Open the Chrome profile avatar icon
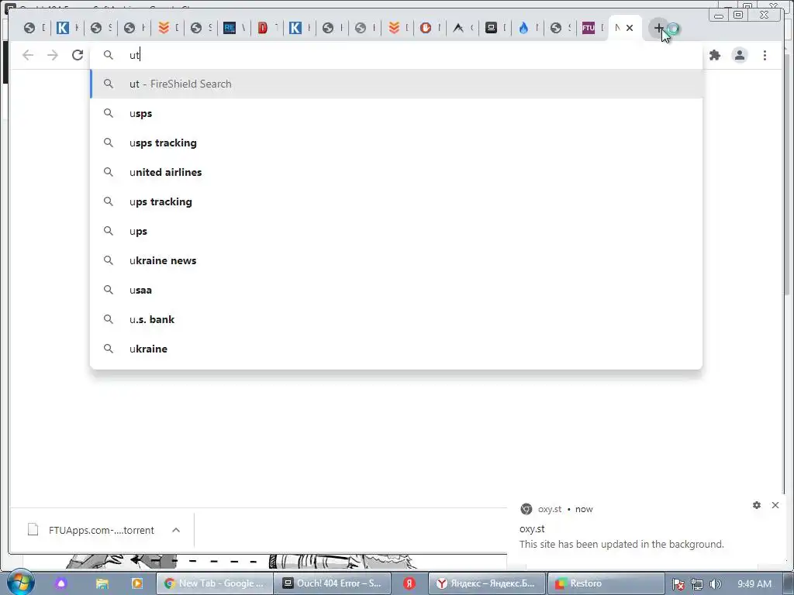Viewport: 794px width, 595px height. click(x=739, y=55)
